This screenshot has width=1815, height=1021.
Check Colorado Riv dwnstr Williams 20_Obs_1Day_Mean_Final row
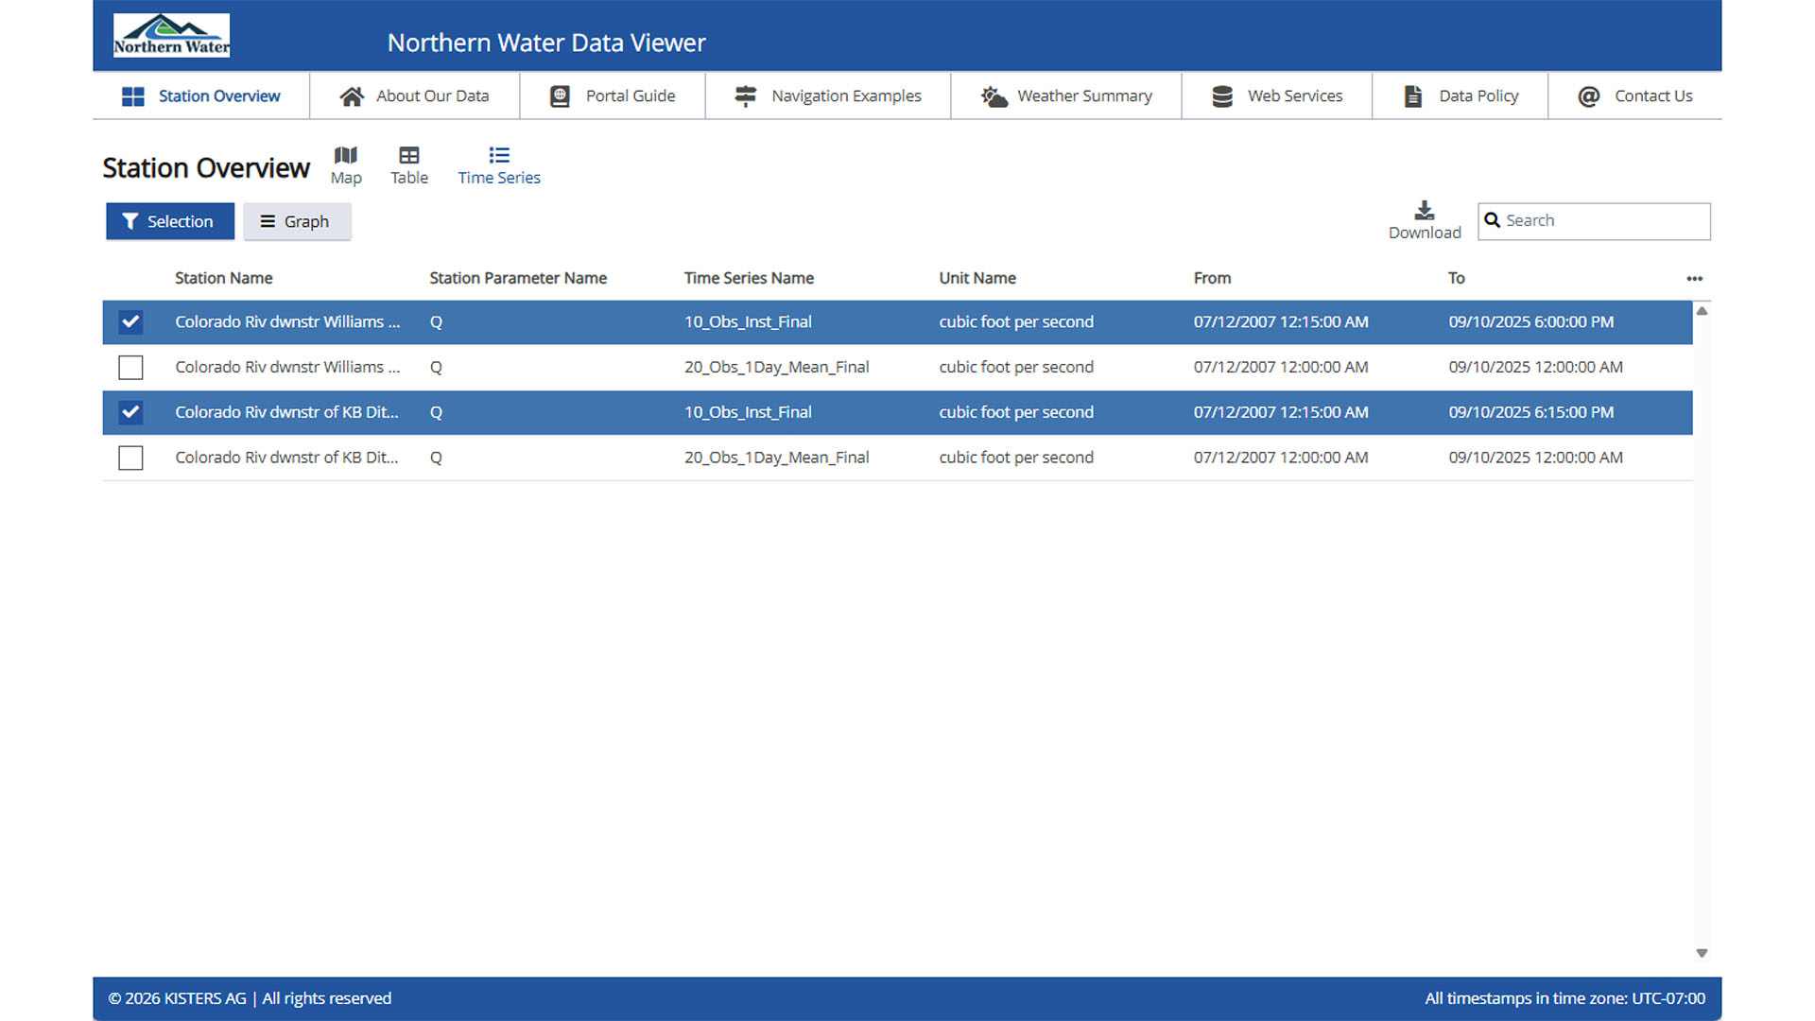tap(130, 368)
